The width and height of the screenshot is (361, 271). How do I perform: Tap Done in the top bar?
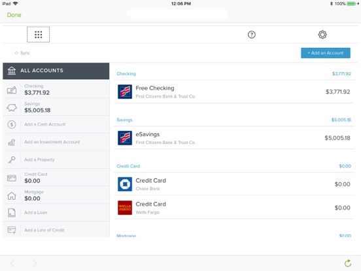[x=14, y=15]
